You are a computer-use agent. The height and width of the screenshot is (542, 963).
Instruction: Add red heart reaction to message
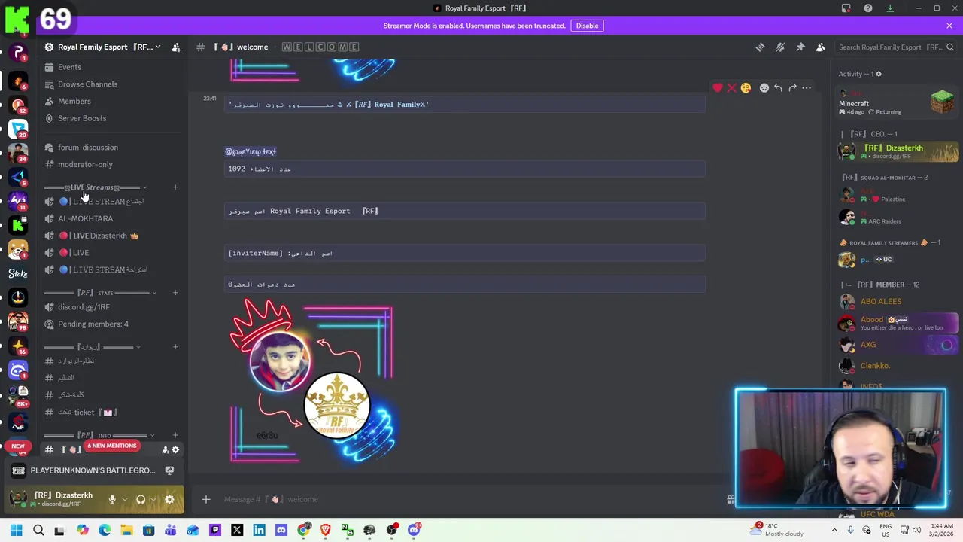718,88
